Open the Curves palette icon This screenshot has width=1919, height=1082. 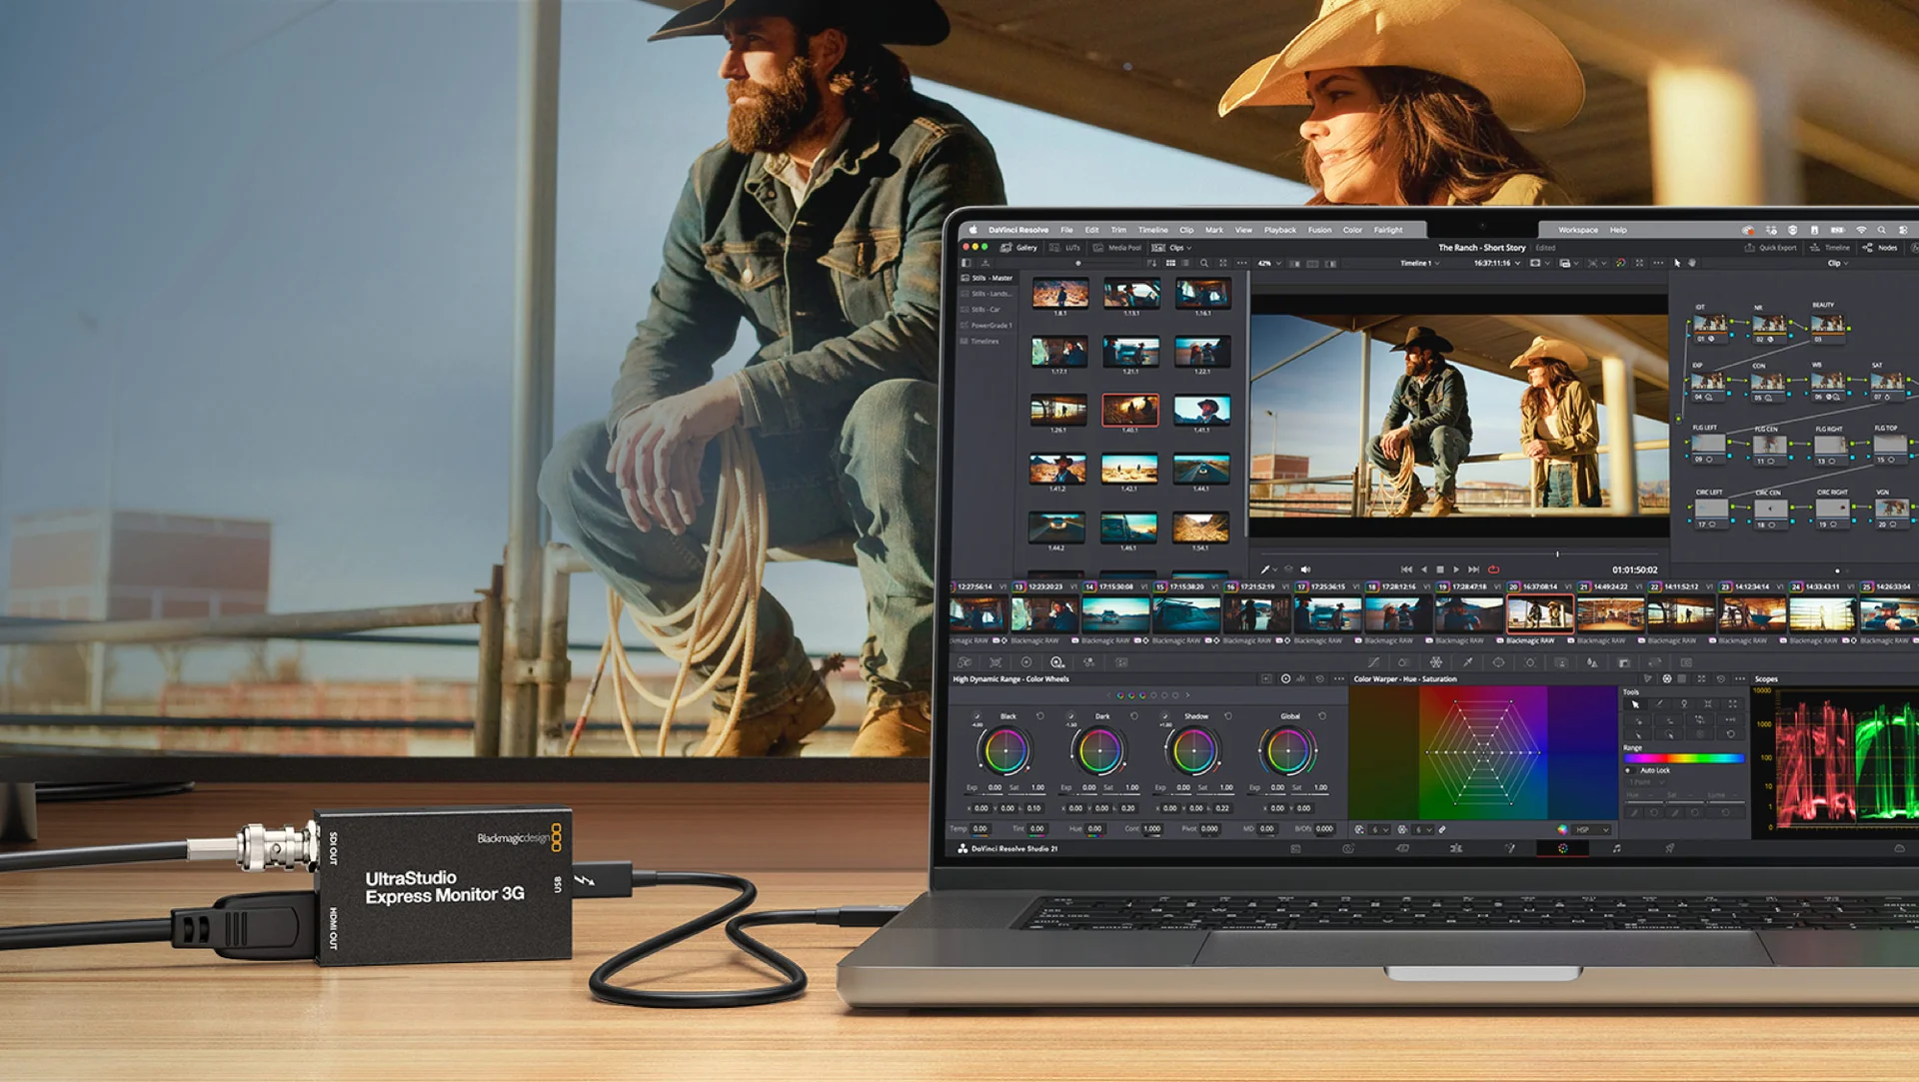1373,662
